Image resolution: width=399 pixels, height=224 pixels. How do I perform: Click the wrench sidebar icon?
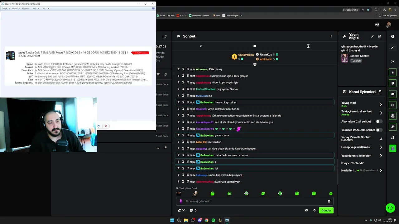[393, 127]
